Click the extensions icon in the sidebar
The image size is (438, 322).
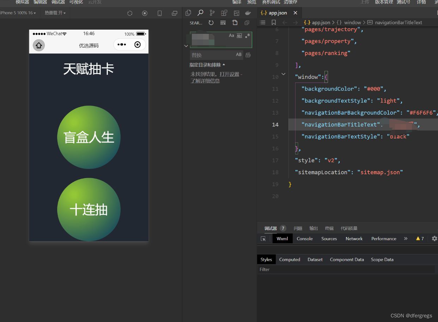tap(224, 13)
